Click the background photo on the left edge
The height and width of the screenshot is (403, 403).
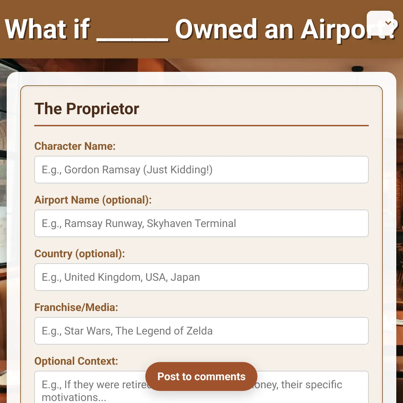point(3,235)
